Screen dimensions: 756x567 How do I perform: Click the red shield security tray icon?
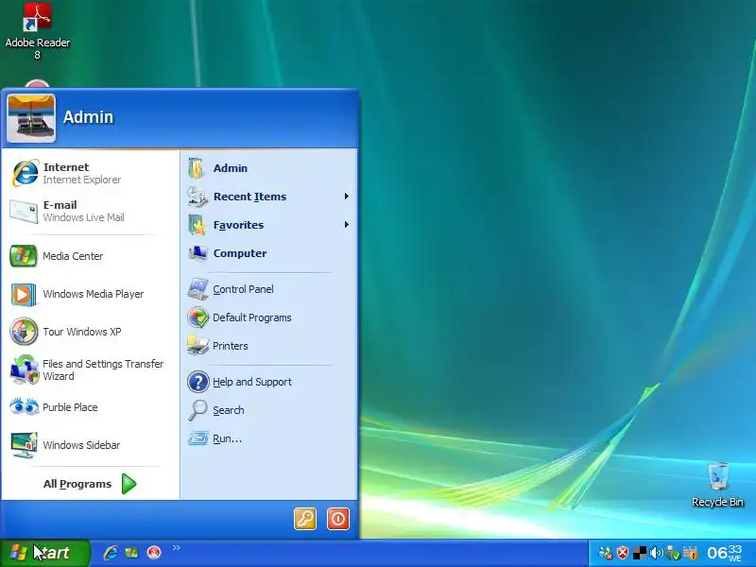[x=623, y=553]
